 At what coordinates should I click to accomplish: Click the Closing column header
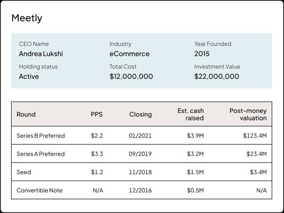(x=140, y=114)
